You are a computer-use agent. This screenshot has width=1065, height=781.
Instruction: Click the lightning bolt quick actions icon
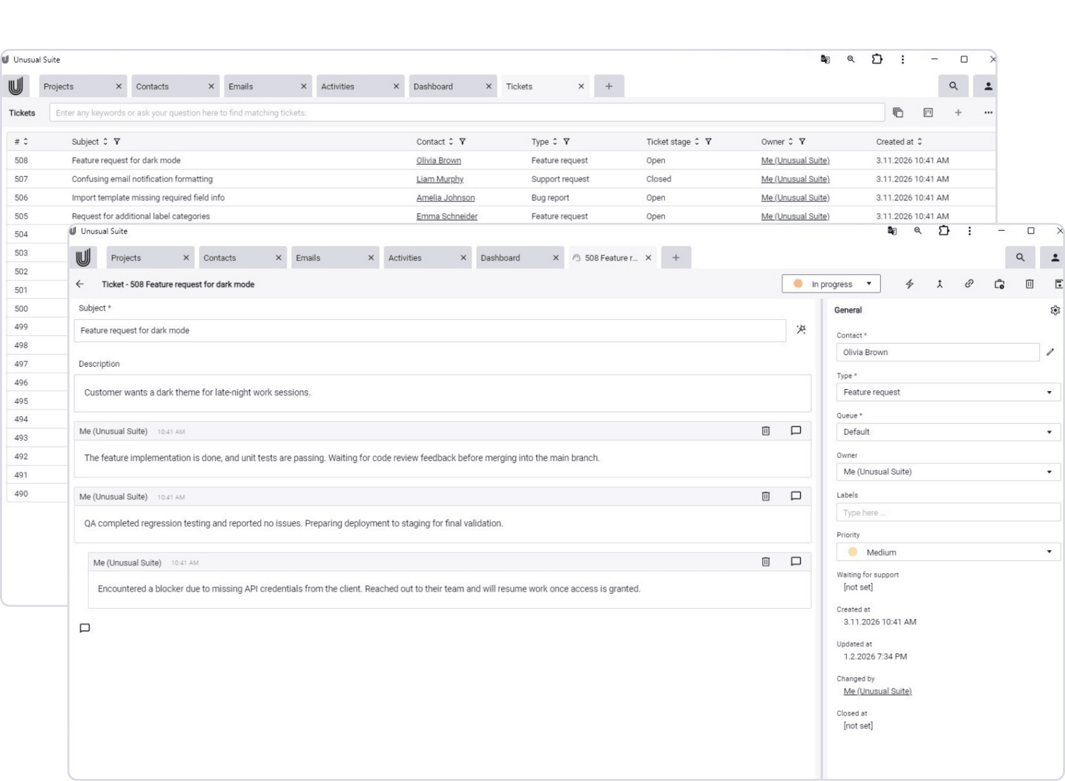[x=909, y=284]
